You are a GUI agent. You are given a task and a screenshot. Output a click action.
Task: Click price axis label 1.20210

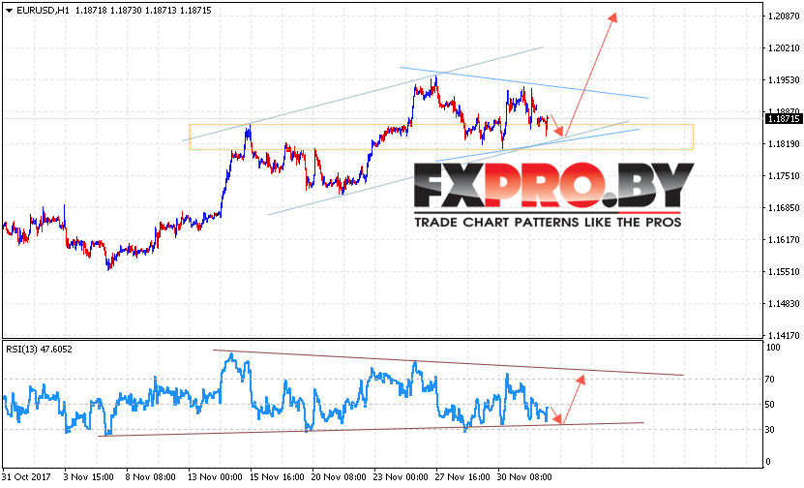click(784, 48)
